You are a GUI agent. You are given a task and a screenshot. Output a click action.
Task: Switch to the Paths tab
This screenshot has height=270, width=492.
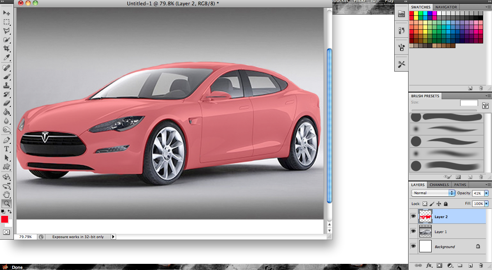[460, 185]
